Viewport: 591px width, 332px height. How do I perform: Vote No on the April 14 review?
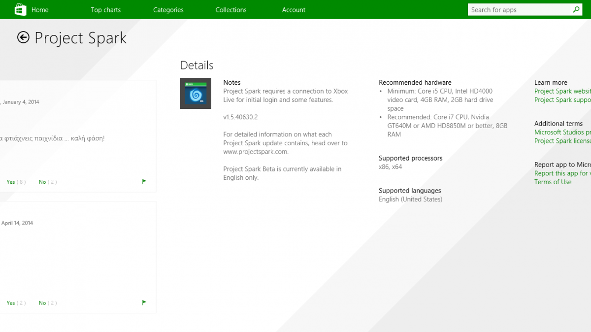coord(48,303)
